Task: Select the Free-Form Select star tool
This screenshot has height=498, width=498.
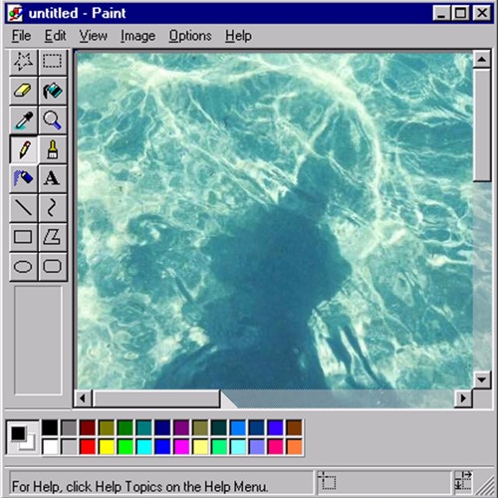Action: (x=23, y=62)
